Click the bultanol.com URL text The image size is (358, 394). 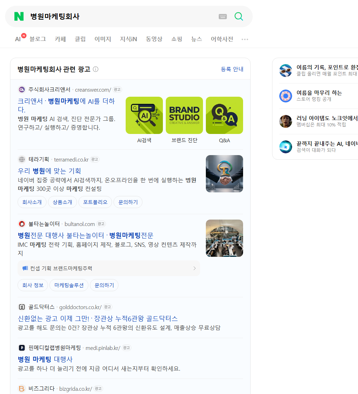(x=79, y=224)
